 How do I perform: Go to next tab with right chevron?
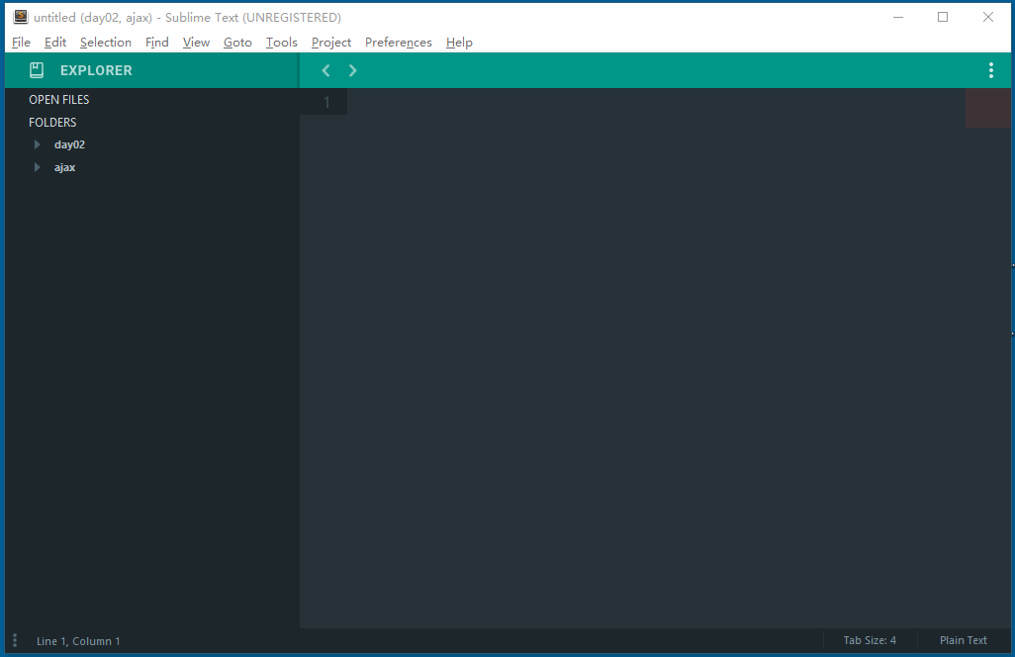click(x=353, y=70)
